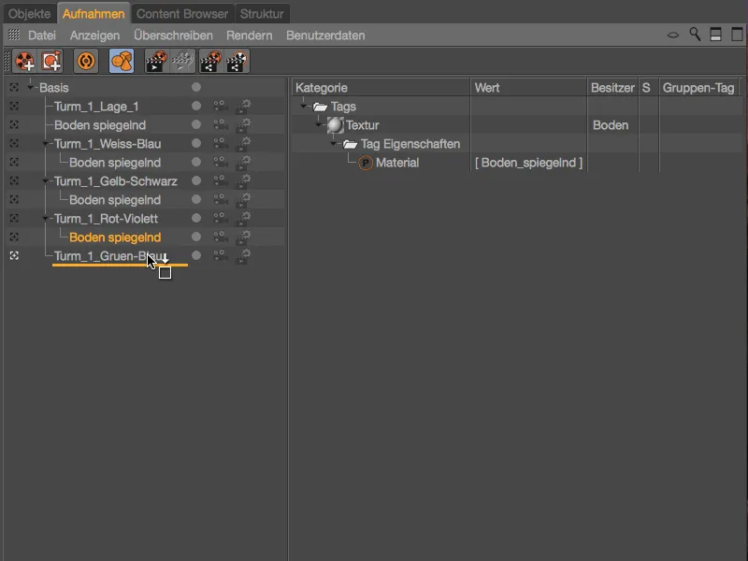The height and width of the screenshot is (561, 748).
Task: Select Boden spiegelnd under Turm_1_Weiss-Blau
Action: pos(115,163)
